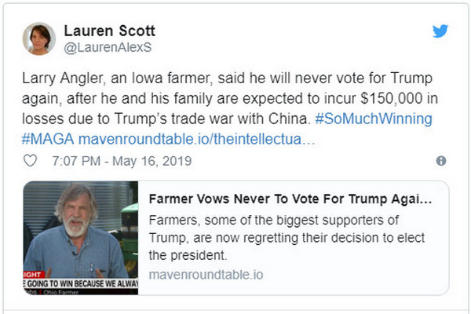Open Lauren Scott's profile avatar
Viewport: 471px width, 314px height.
point(38,38)
